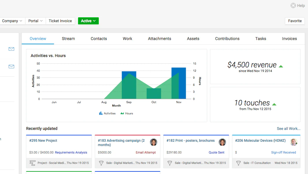
Task: Expand the Company dropdown
Action: pos(12,21)
